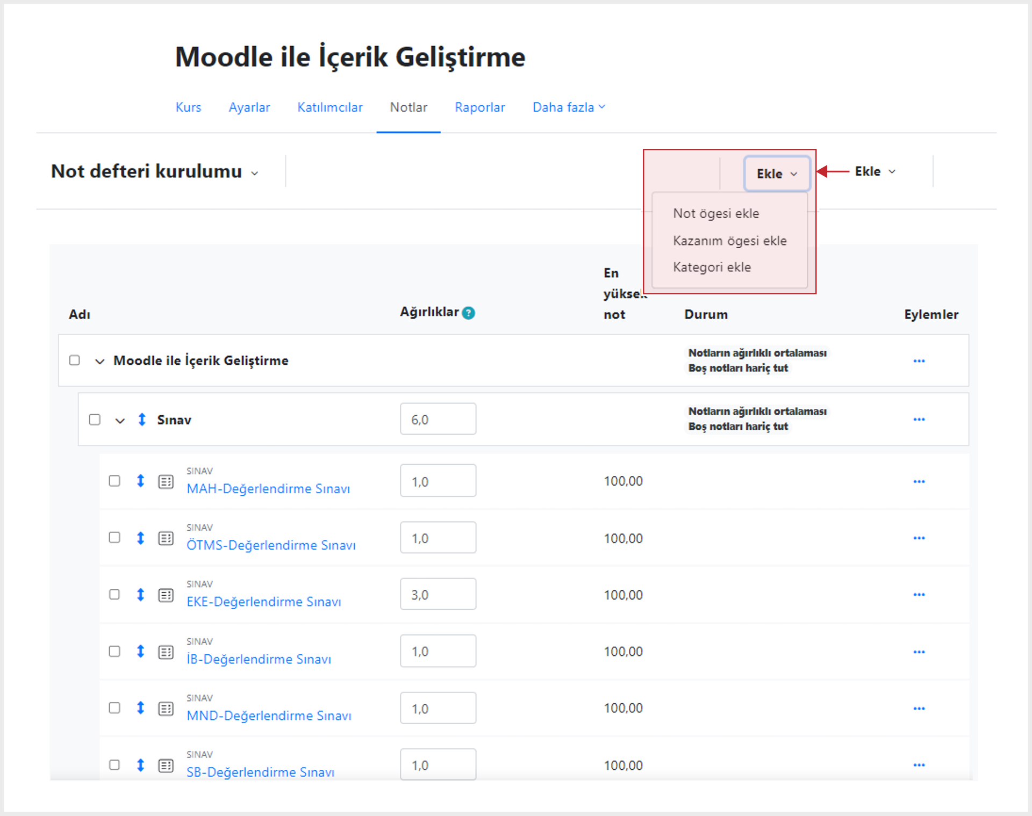Viewport: 1032px width, 816px height.
Task: Open actions menu for SB-Değerlendirme Sınavı
Action: 919,765
